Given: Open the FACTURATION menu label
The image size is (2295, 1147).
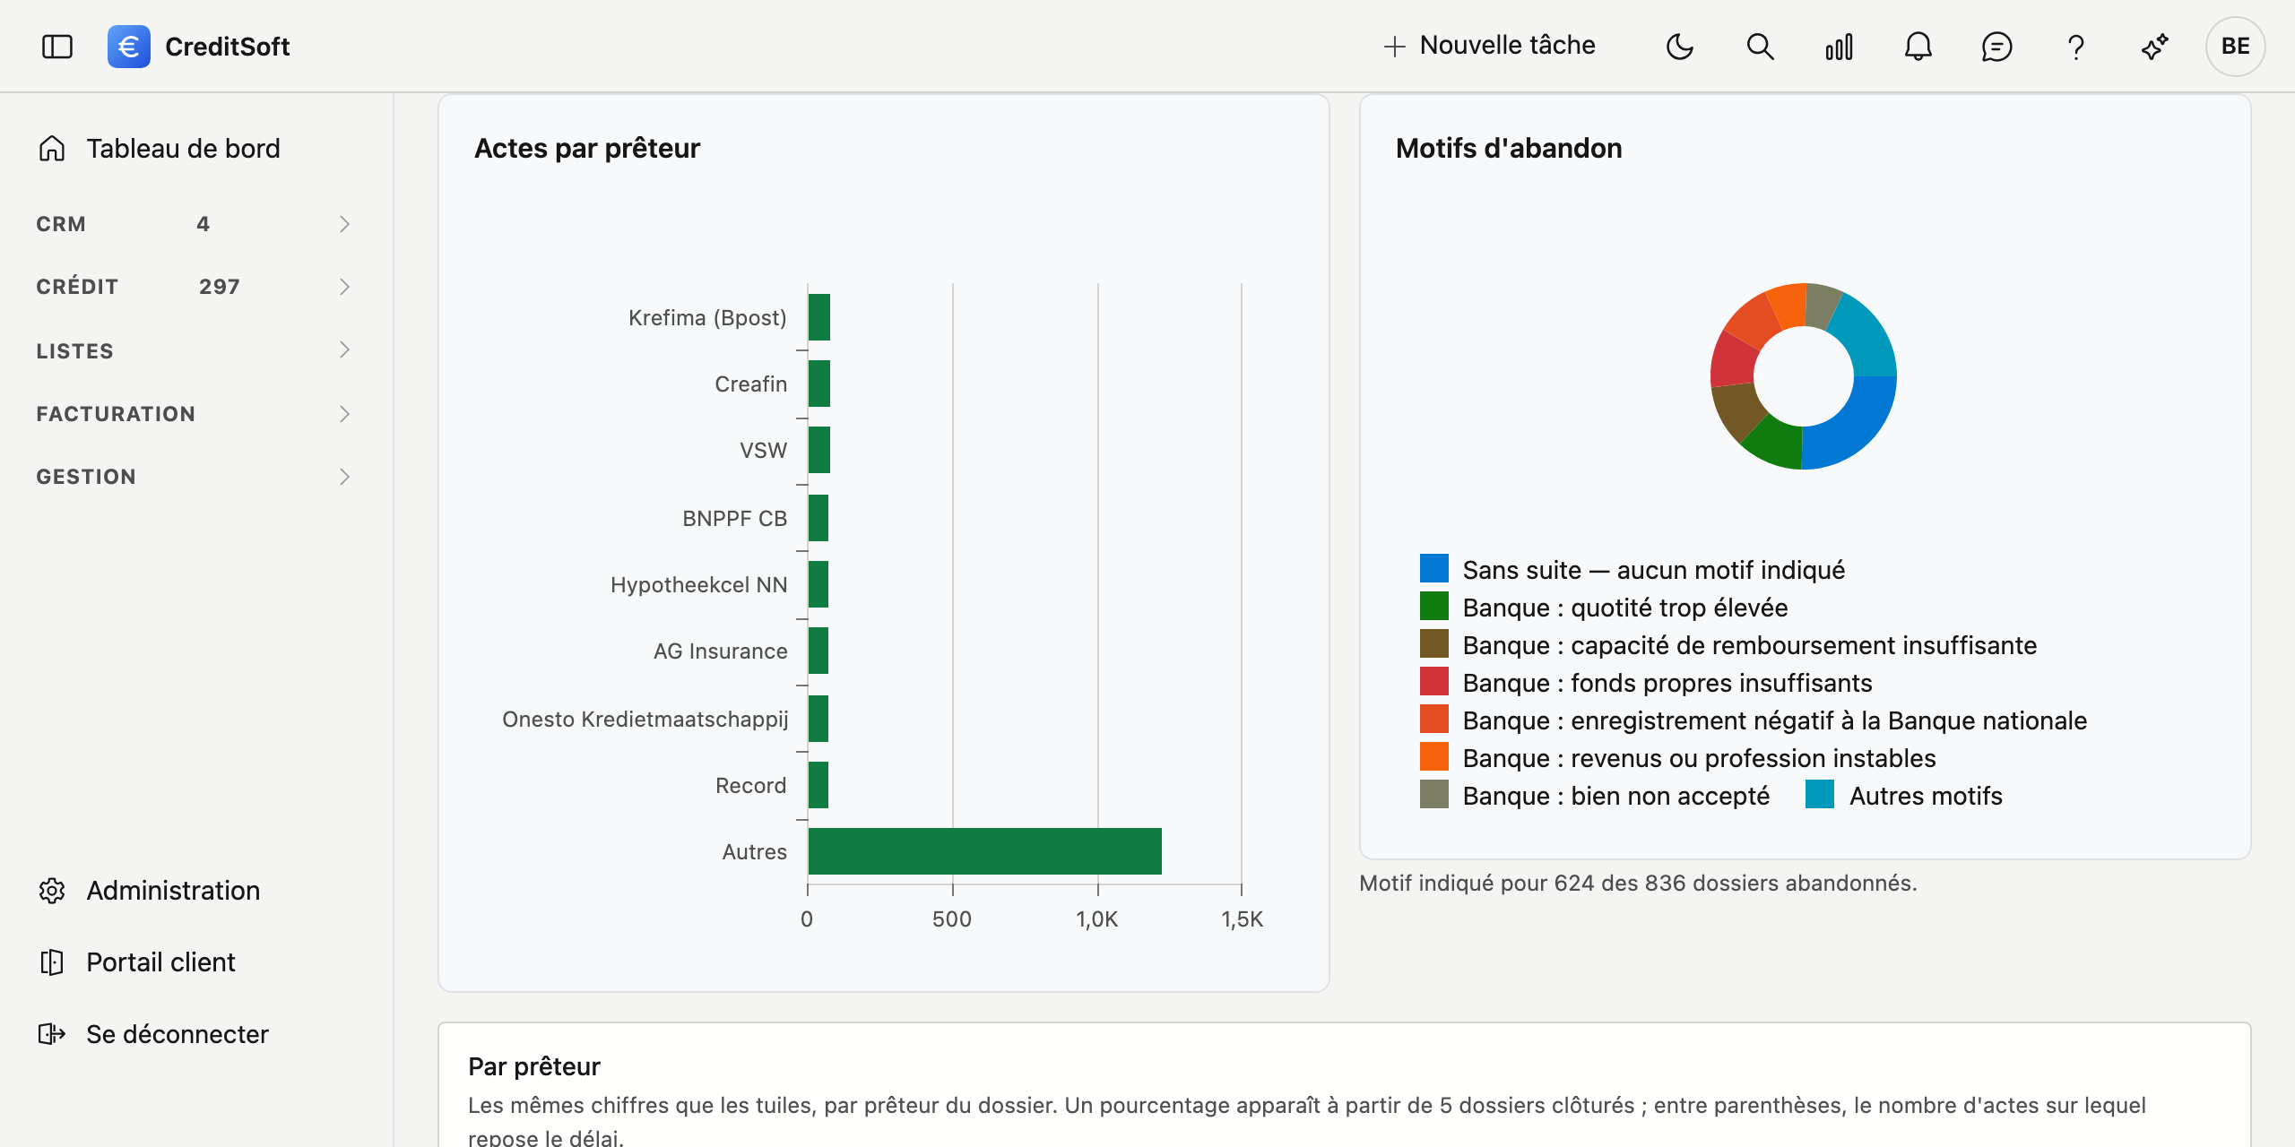Looking at the screenshot, I should click(116, 414).
